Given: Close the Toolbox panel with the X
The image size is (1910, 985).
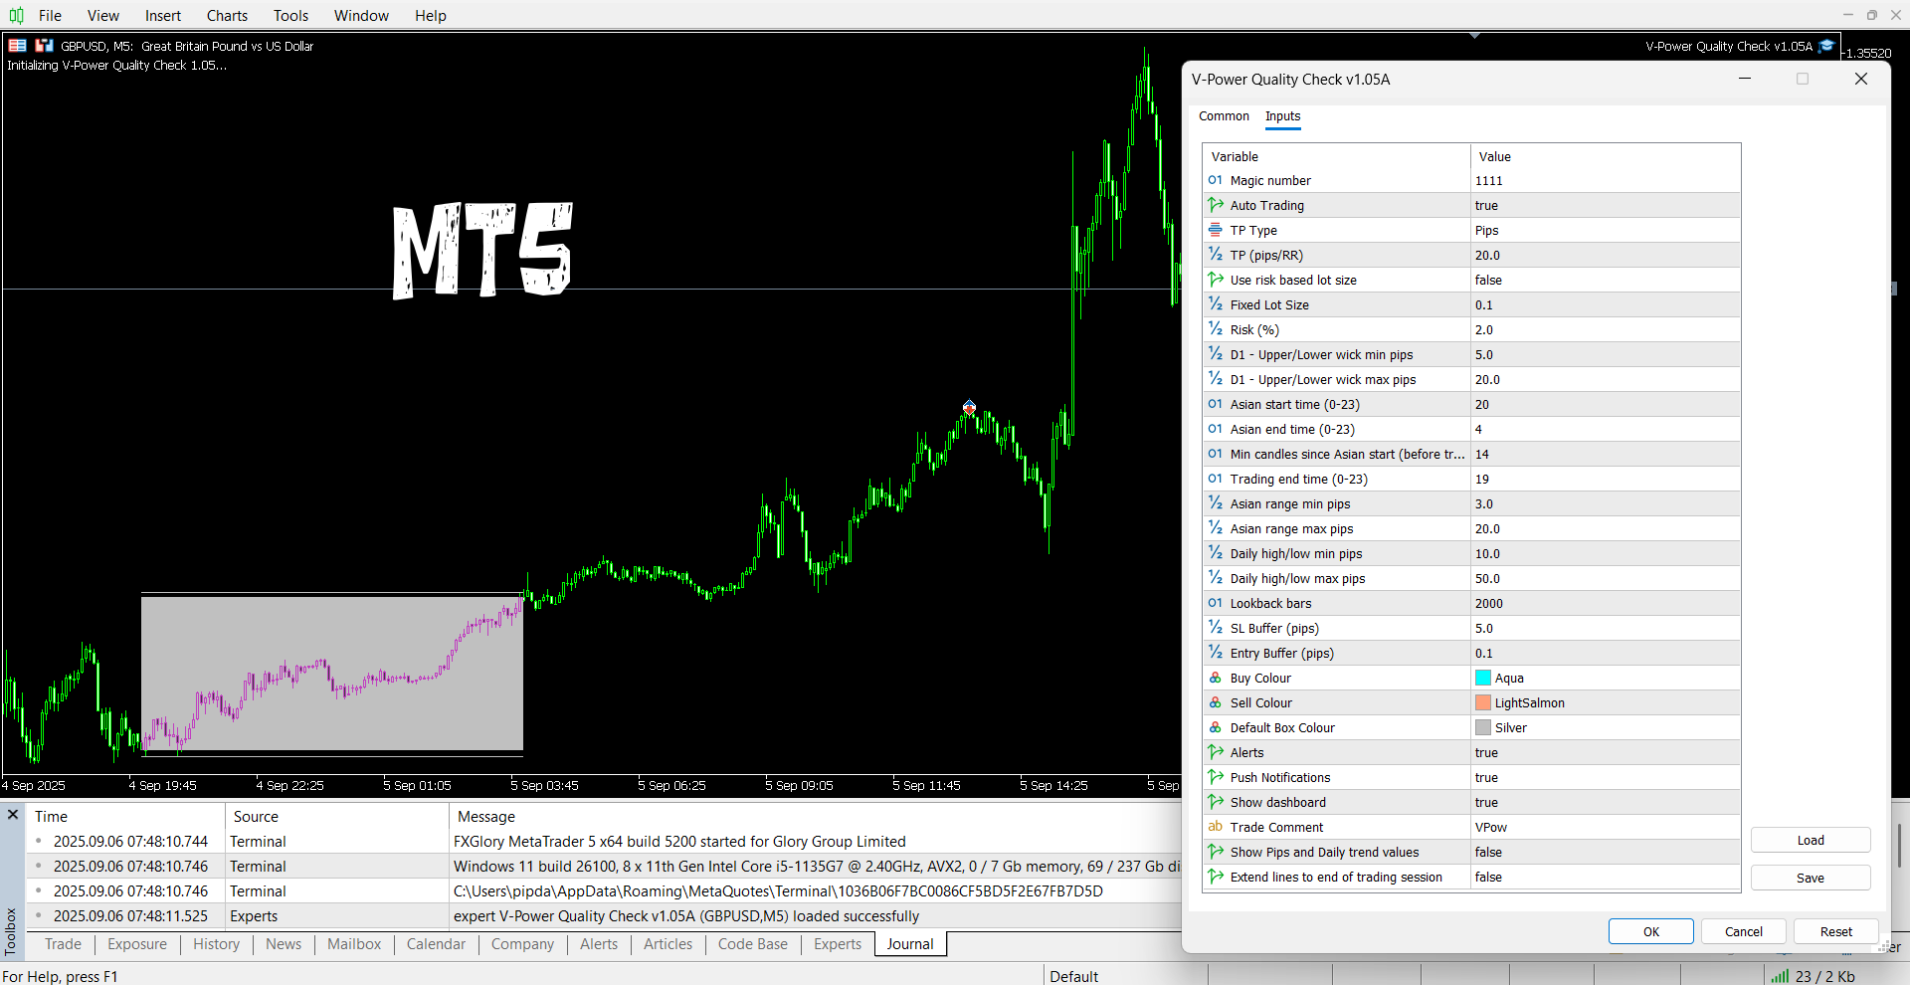Looking at the screenshot, I should pyautogui.click(x=13, y=815).
